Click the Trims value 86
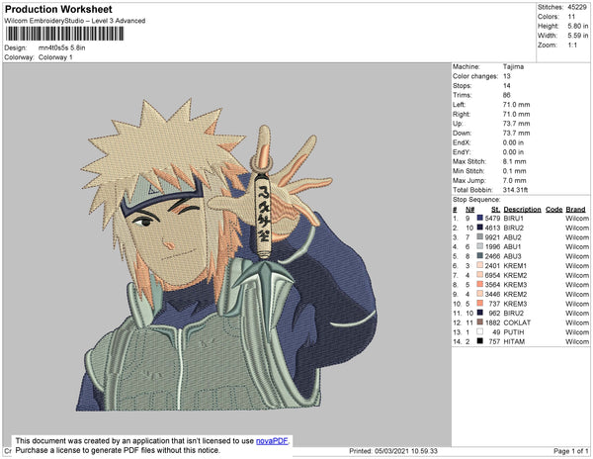This screenshot has width=593, height=459. (x=506, y=95)
